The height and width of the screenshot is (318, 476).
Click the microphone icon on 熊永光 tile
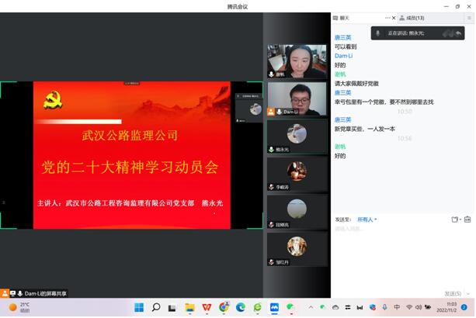271,150
